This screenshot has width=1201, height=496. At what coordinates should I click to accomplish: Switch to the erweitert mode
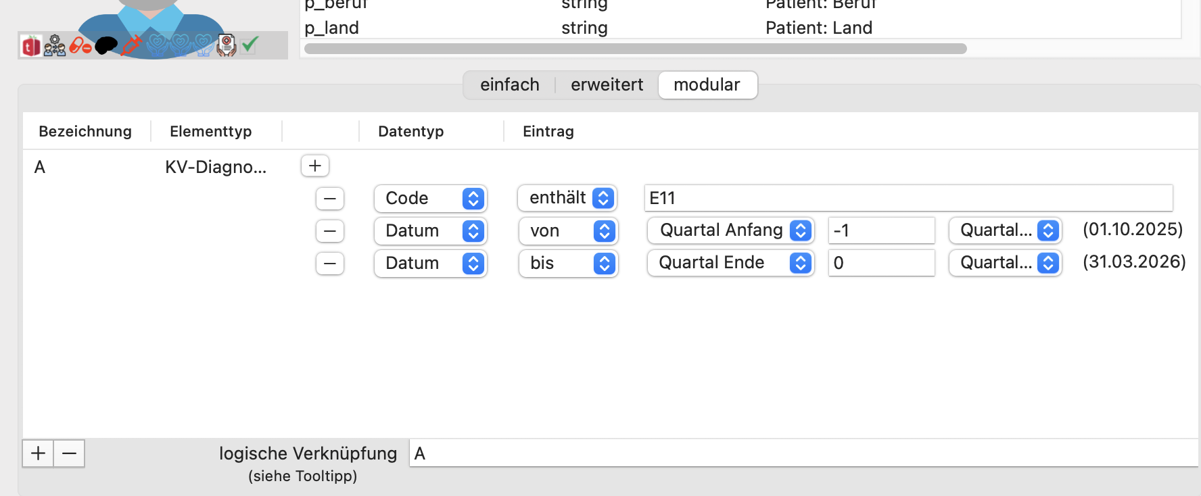[x=607, y=85]
